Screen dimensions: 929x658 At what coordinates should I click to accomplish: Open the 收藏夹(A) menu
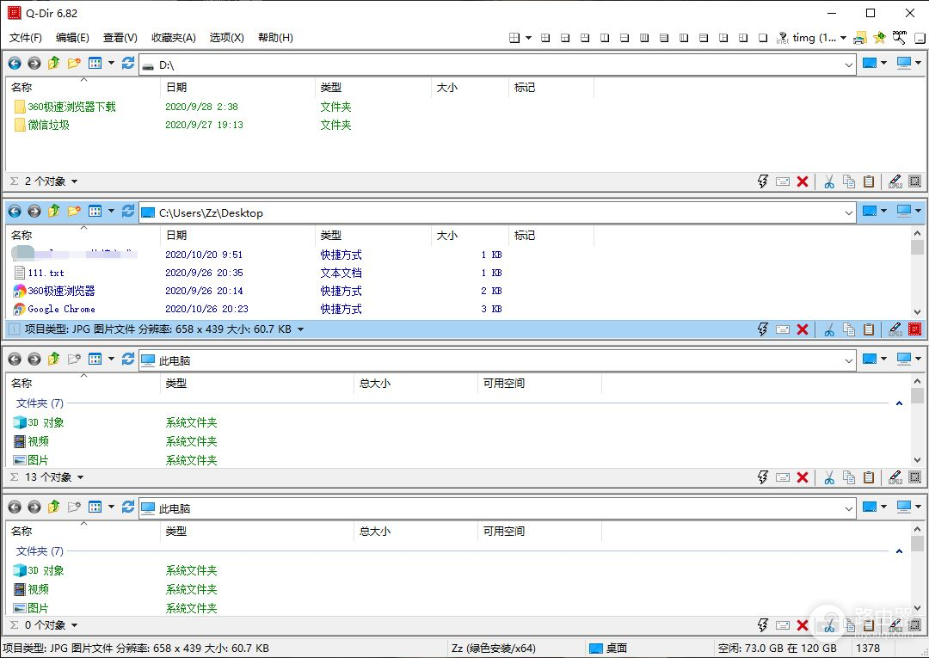[173, 38]
